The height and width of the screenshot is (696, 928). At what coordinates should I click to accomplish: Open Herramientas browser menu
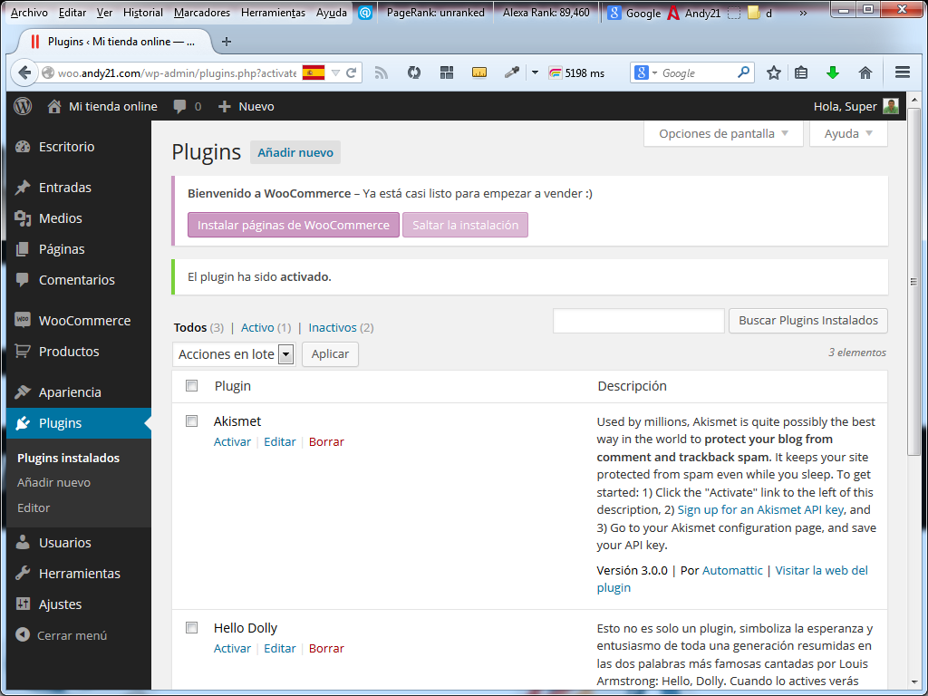pos(273,13)
